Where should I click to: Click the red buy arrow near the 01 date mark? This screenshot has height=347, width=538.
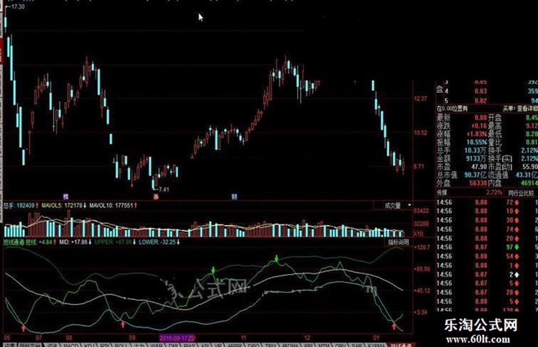click(x=394, y=326)
